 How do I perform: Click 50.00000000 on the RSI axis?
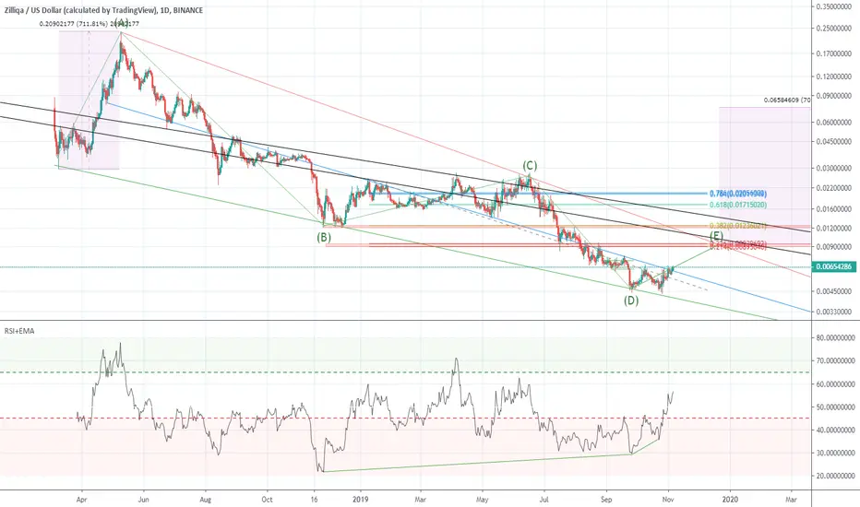[835, 407]
